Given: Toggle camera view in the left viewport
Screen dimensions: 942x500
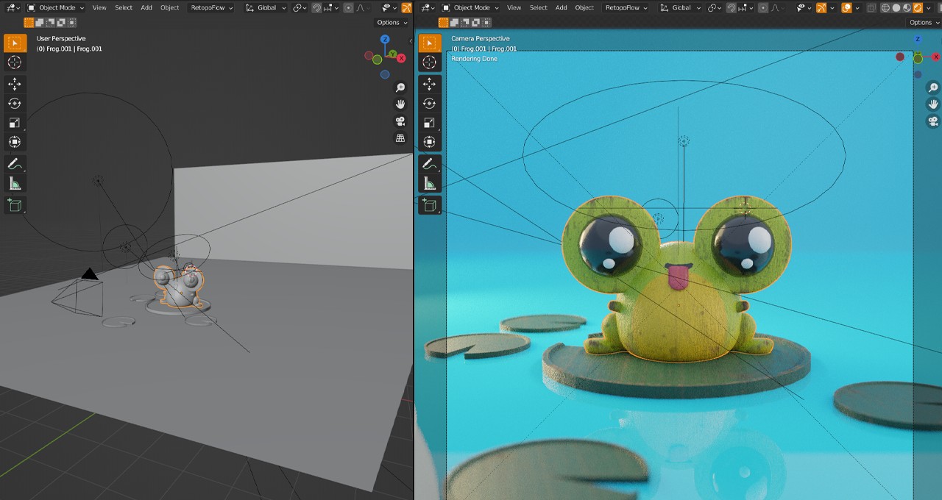Looking at the screenshot, I should click(400, 121).
